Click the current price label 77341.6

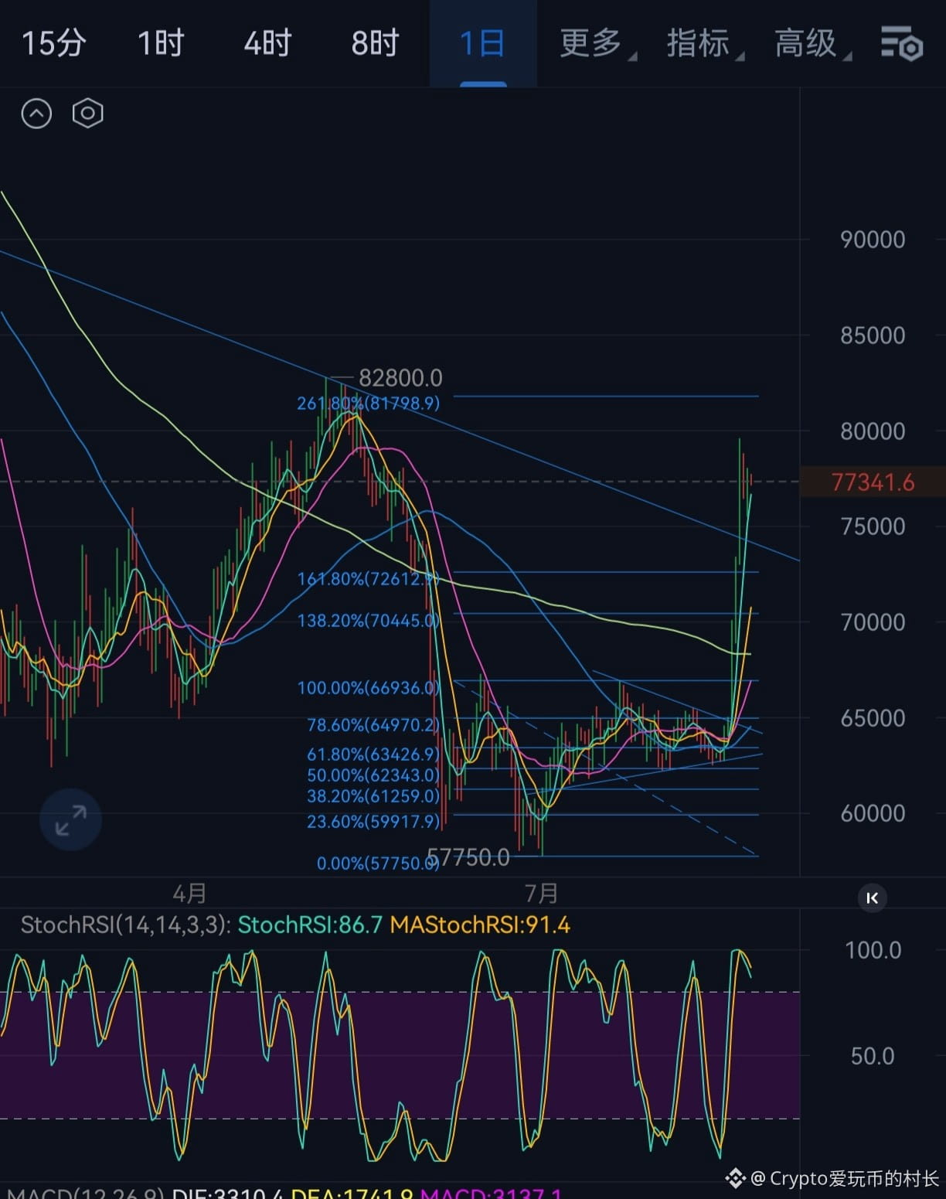(x=873, y=482)
